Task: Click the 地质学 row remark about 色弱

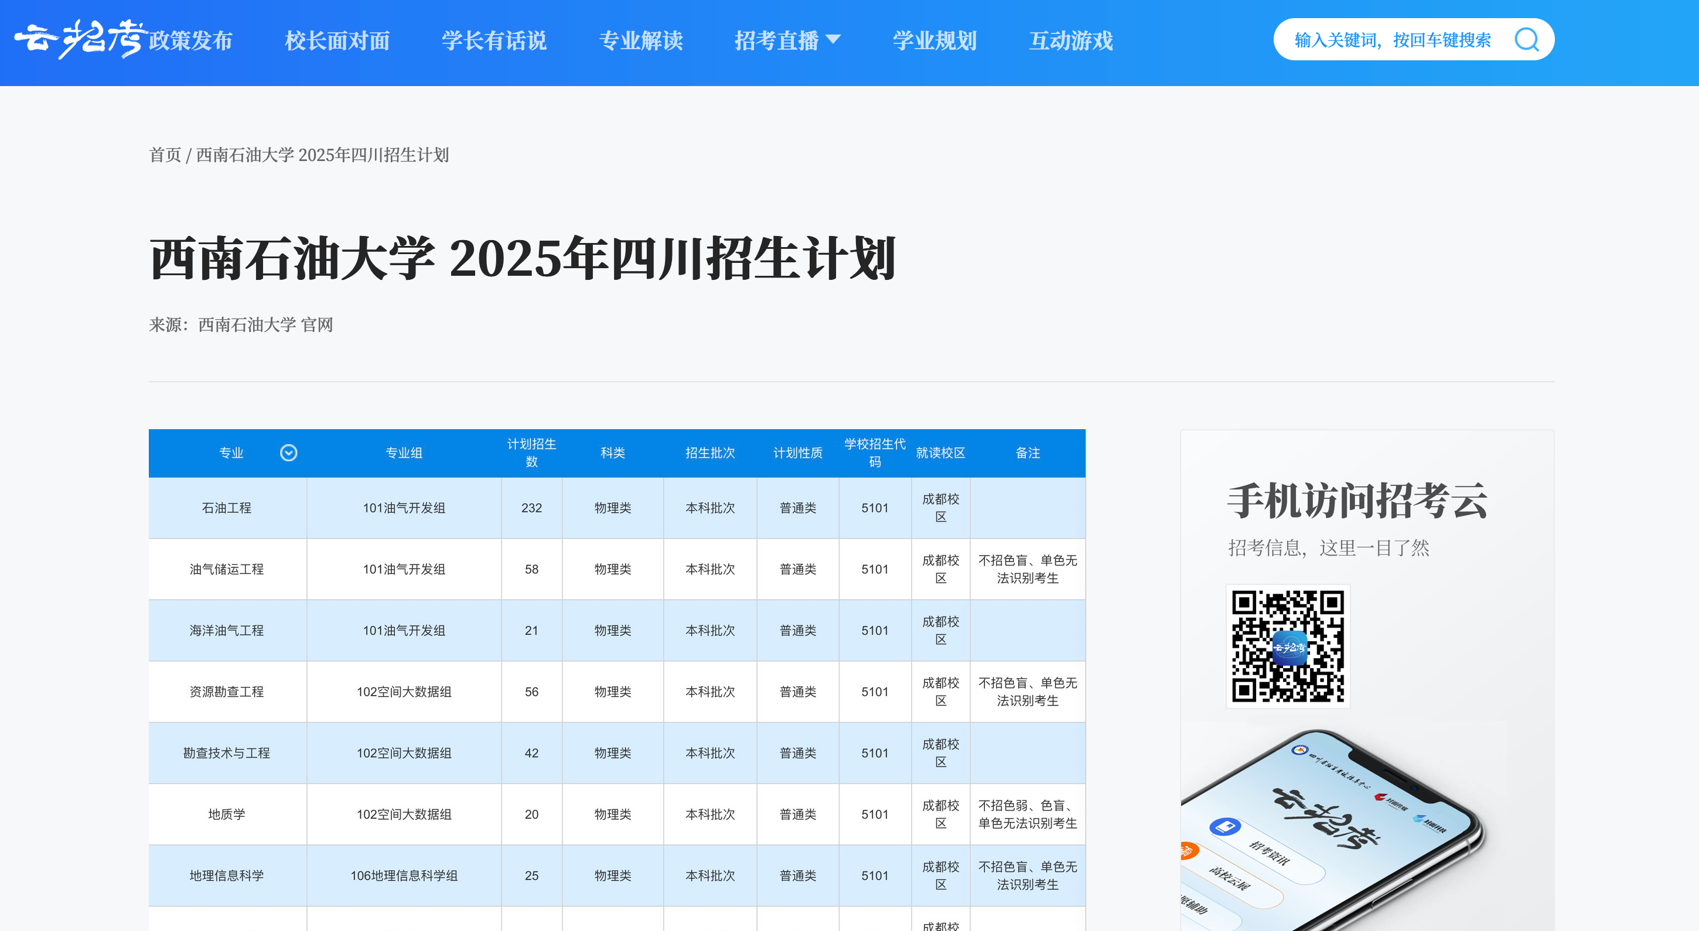Action: [x=1028, y=814]
